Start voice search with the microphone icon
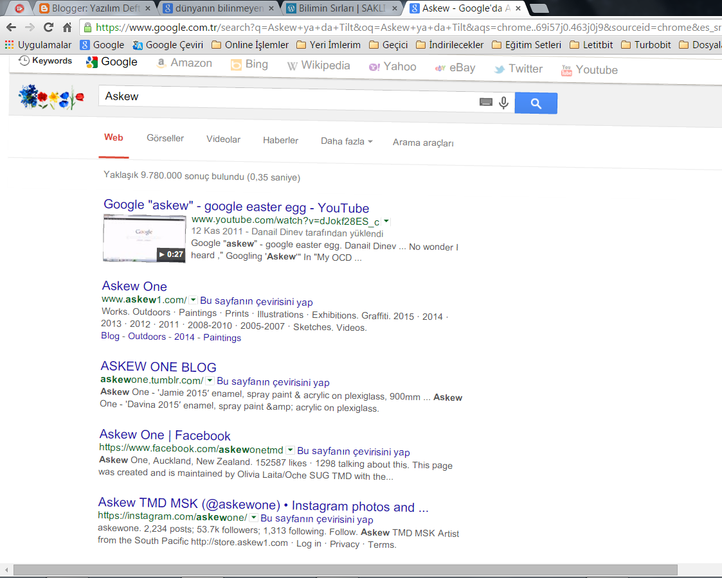722x578 pixels. [504, 103]
